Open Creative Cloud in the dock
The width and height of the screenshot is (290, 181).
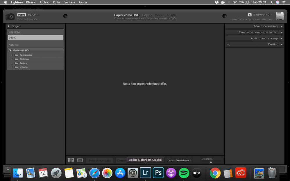pos(241,173)
